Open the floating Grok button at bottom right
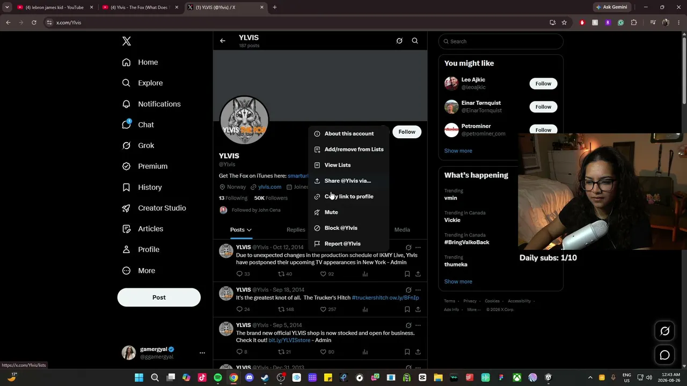Image resolution: width=687 pixels, height=386 pixels. 664,331
